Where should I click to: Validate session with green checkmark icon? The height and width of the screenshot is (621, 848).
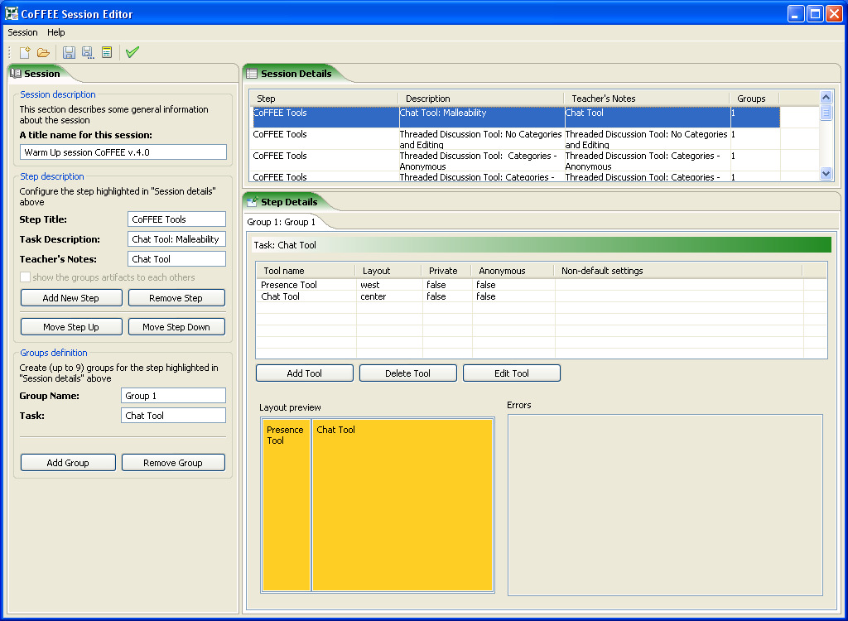[x=132, y=52]
